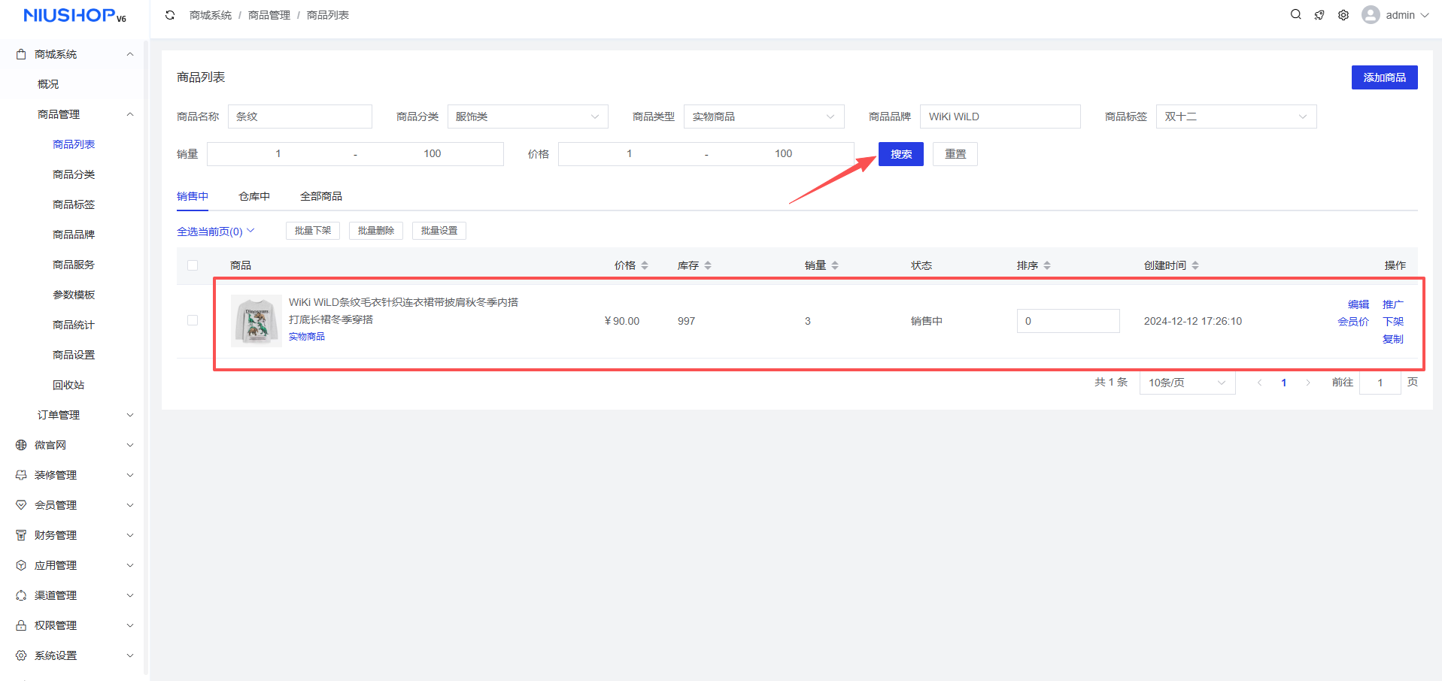Sort the list by 库存 column arrows
Screen dimensions: 1442x681
click(708, 265)
